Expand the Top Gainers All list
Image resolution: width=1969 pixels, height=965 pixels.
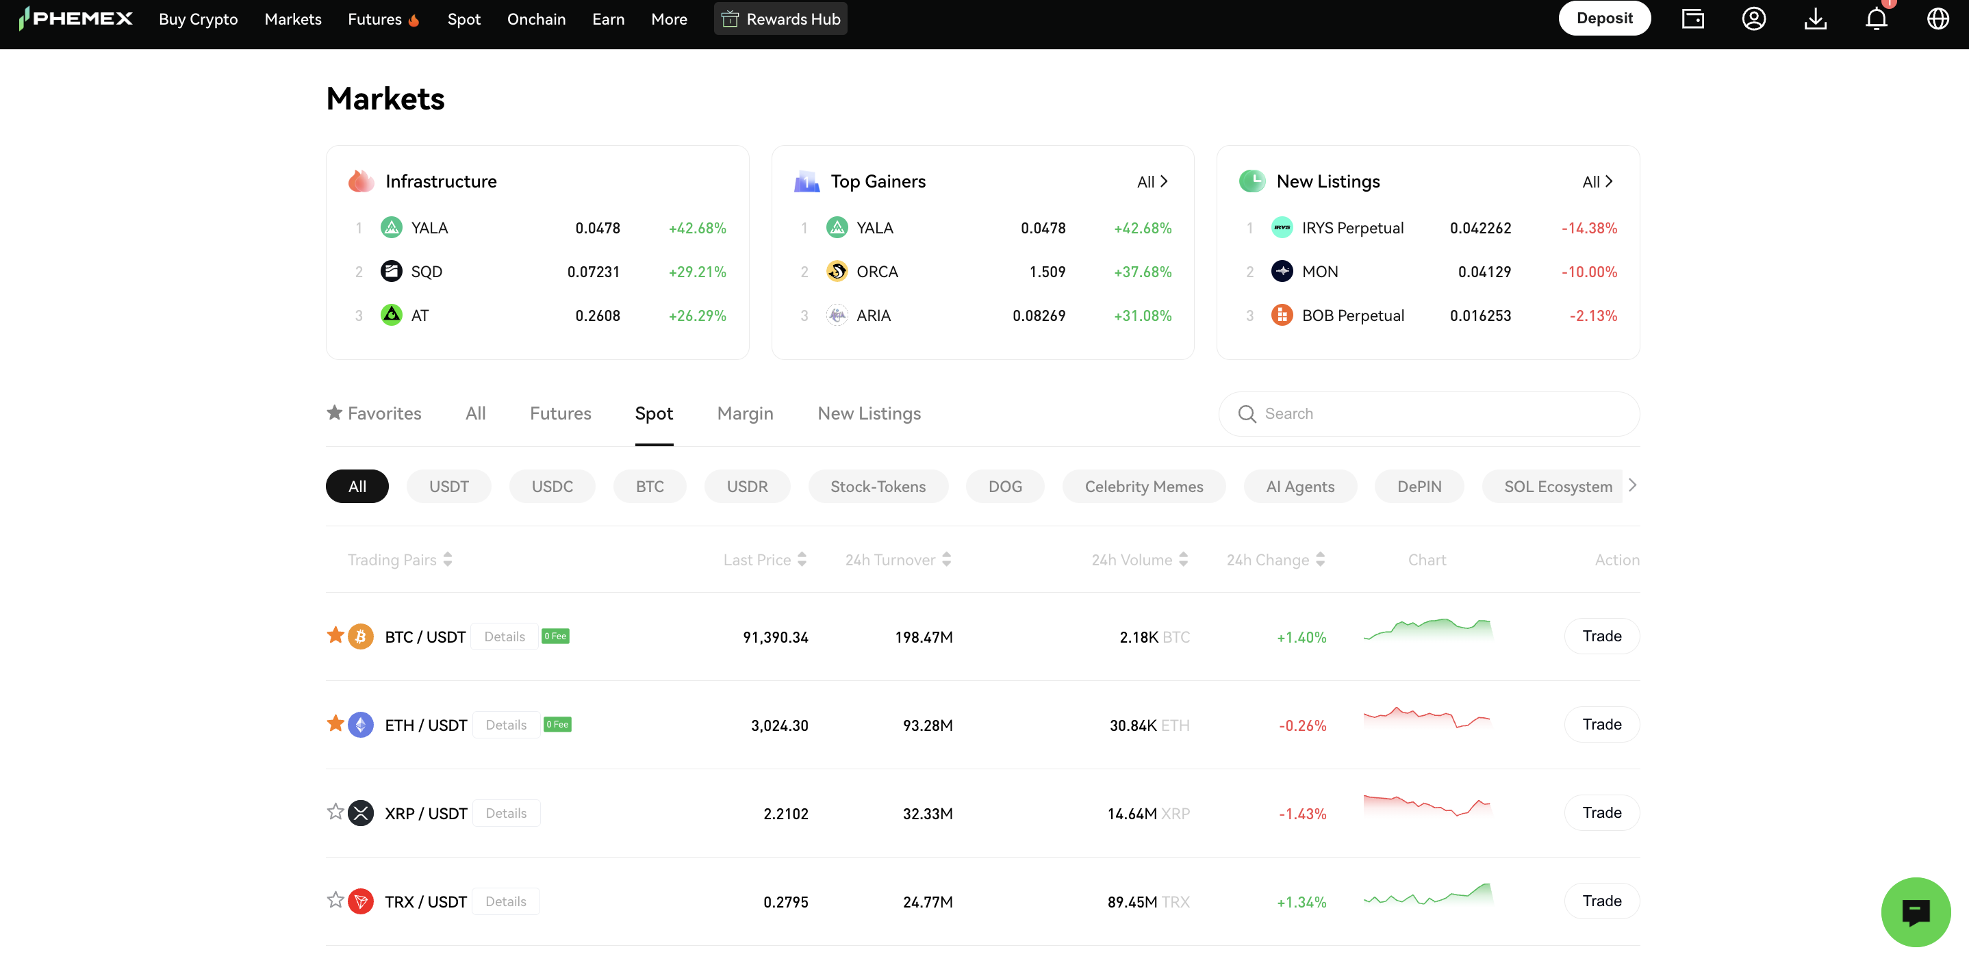click(x=1153, y=181)
